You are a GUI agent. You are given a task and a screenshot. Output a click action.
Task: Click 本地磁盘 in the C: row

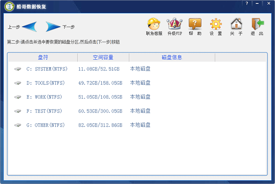(140, 69)
